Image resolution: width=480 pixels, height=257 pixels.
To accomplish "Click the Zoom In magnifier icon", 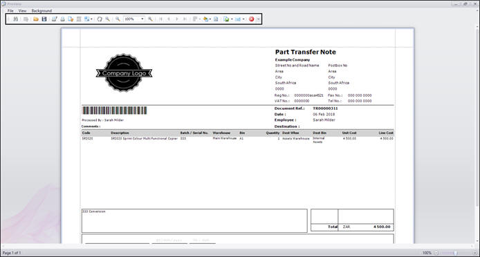I will pos(150,19).
